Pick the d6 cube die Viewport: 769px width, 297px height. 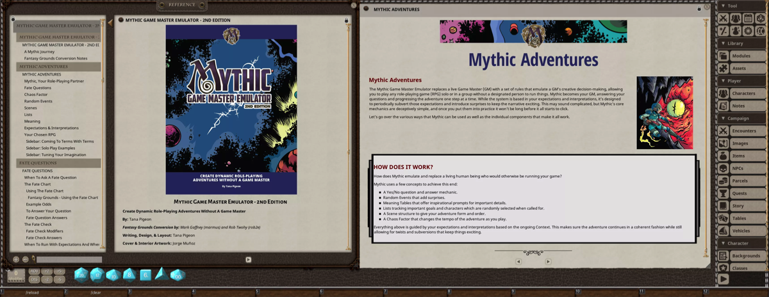[145, 275]
